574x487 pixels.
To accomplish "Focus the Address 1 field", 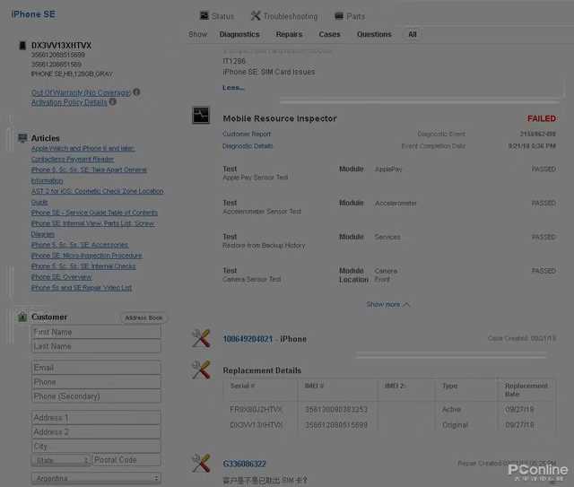I will pos(97,417).
